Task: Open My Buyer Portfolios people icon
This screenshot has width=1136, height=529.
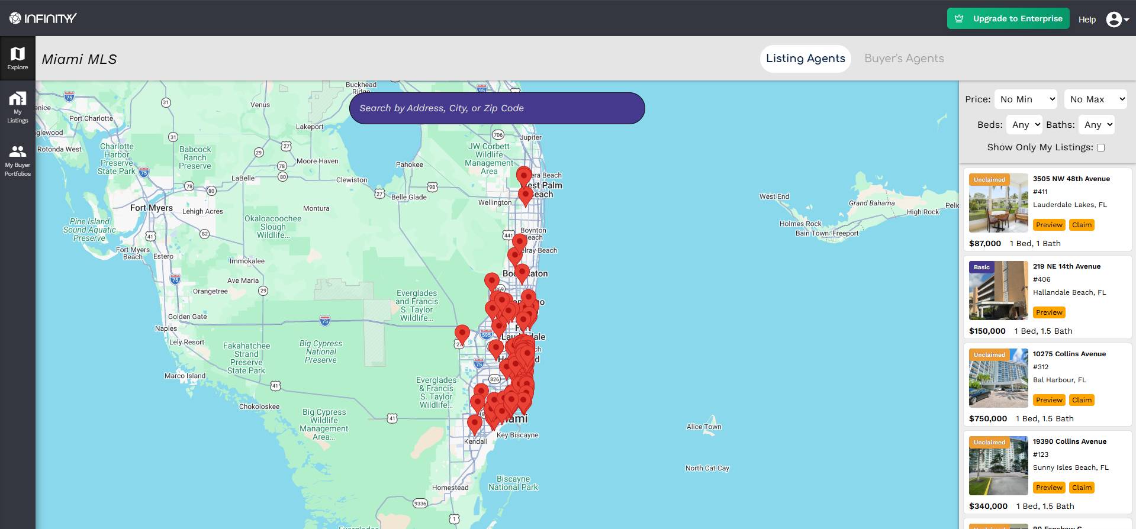Action: 18,151
